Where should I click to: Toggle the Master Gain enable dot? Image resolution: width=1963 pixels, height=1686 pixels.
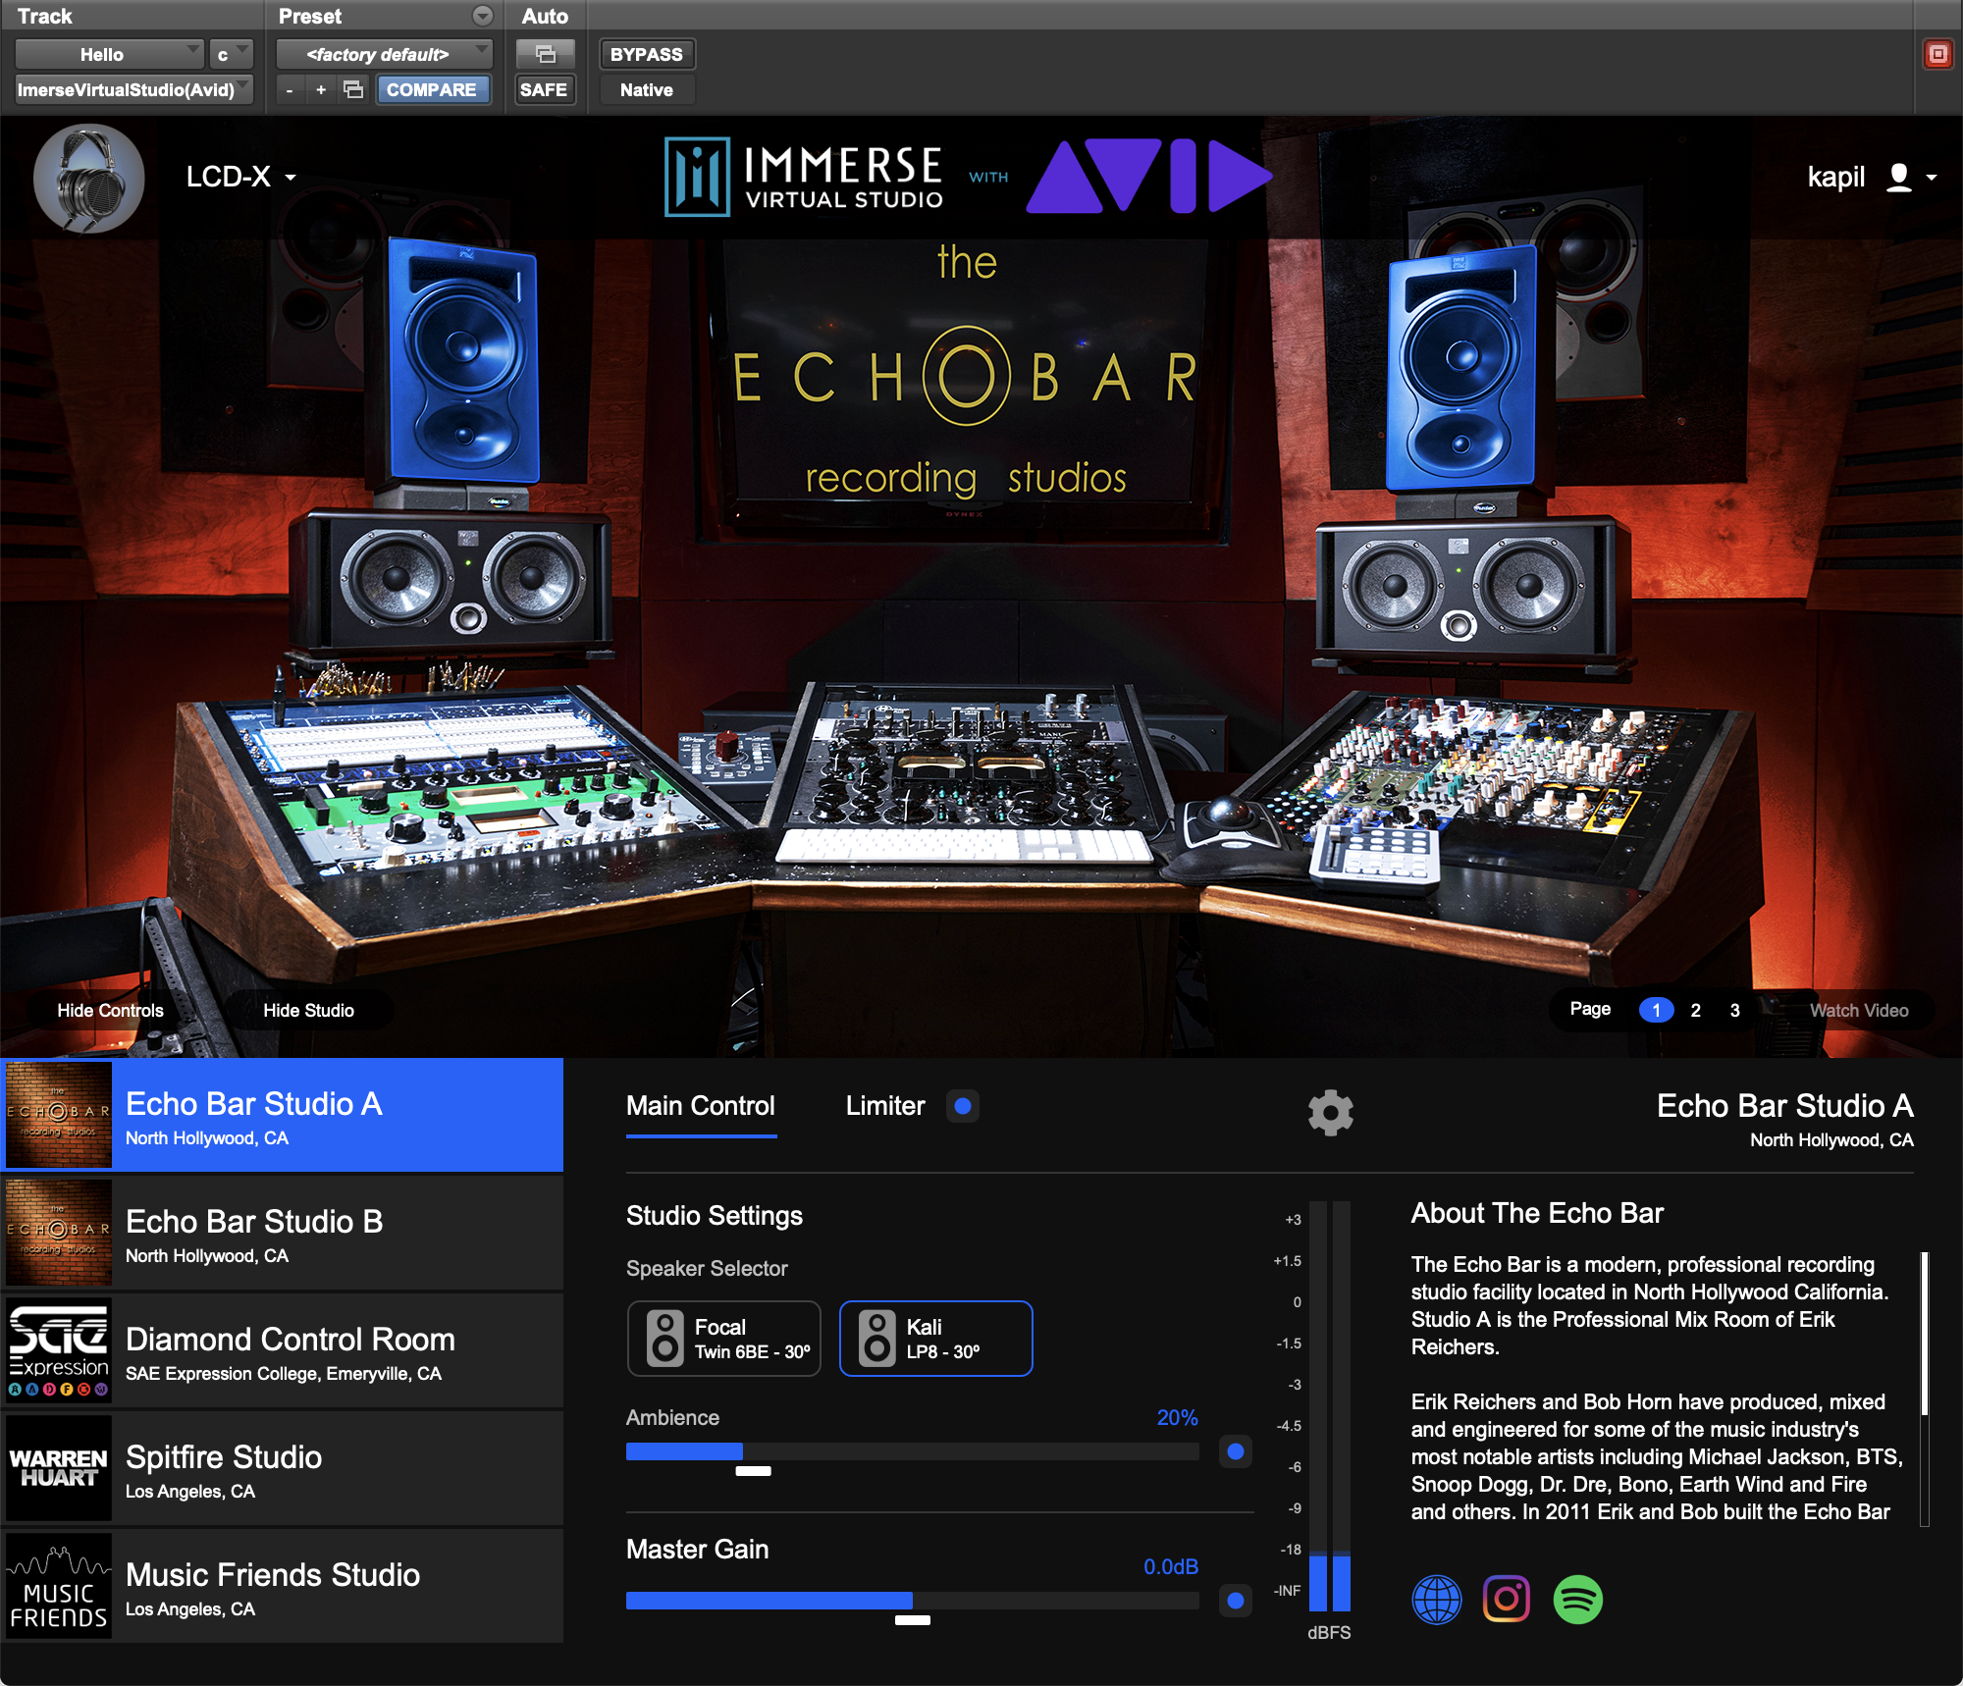1236,1601
